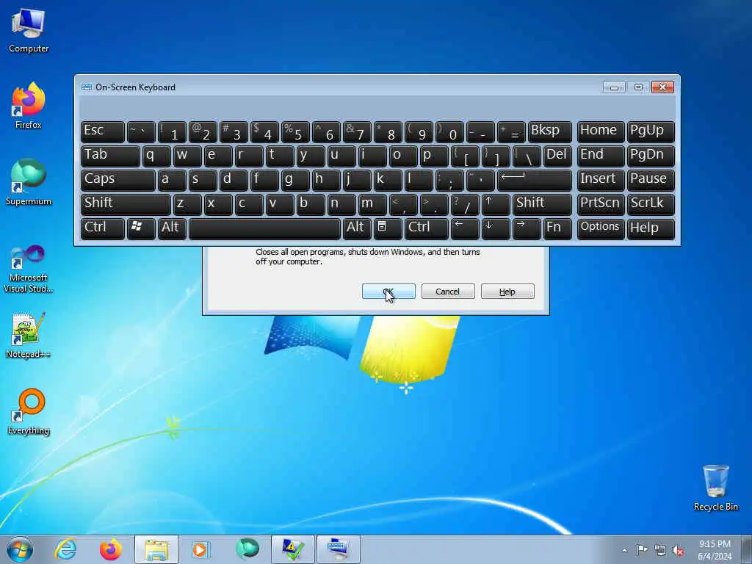Screen dimensions: 752x564
Task: Tap the Insert key
Action: pyautogui.click(x=601, y=181)
